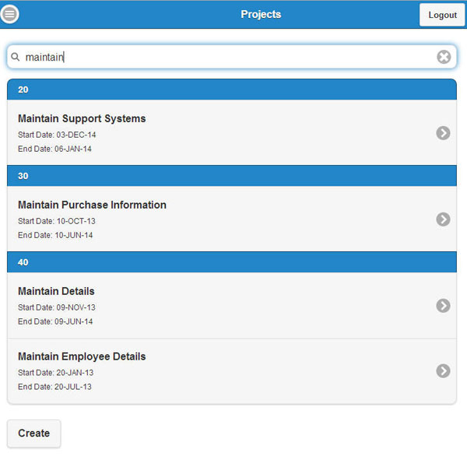This screenshot has width=467, height=463.
Task: Click Start Date 03-DEC-14 text
Action: click(57, 135)
